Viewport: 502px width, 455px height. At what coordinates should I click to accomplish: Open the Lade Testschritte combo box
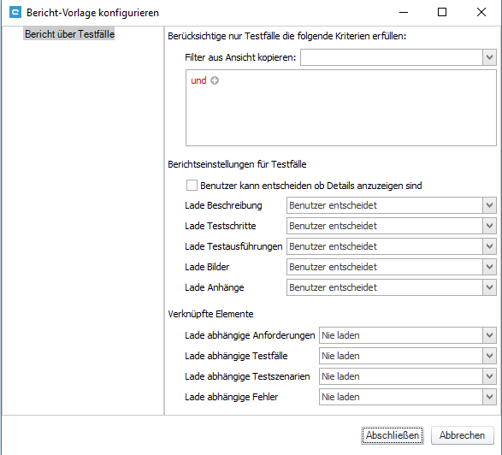[391, 226]
